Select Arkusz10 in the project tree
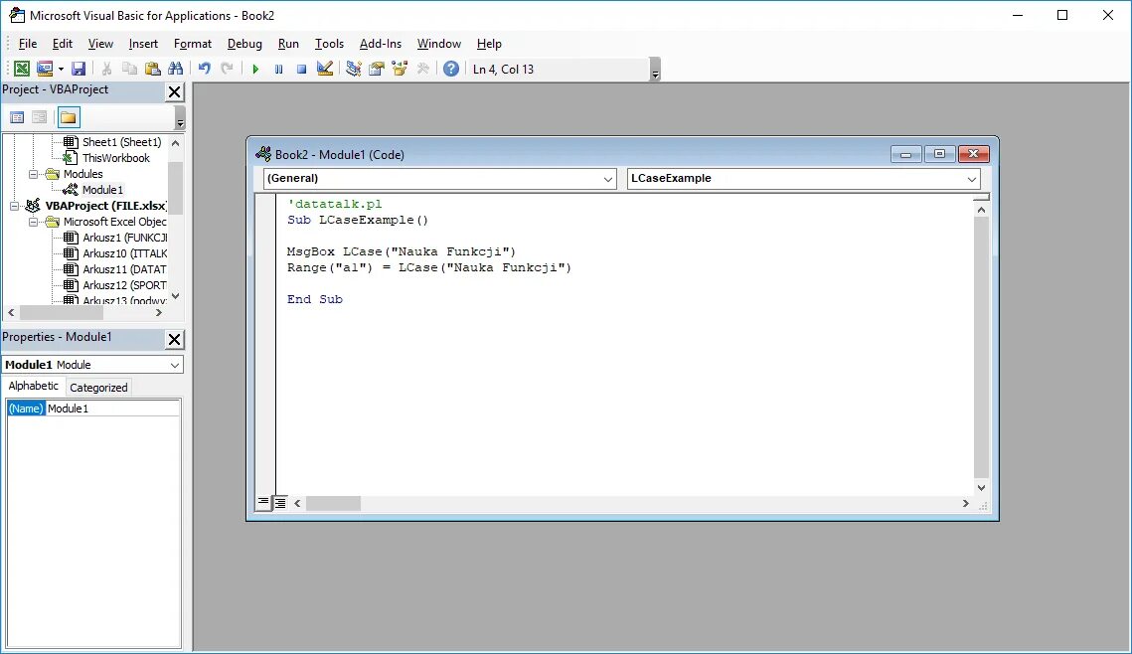 tap(124, 253)
